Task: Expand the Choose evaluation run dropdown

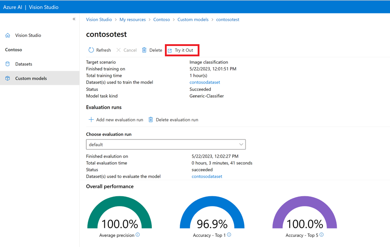Action: tap(241, 145)
